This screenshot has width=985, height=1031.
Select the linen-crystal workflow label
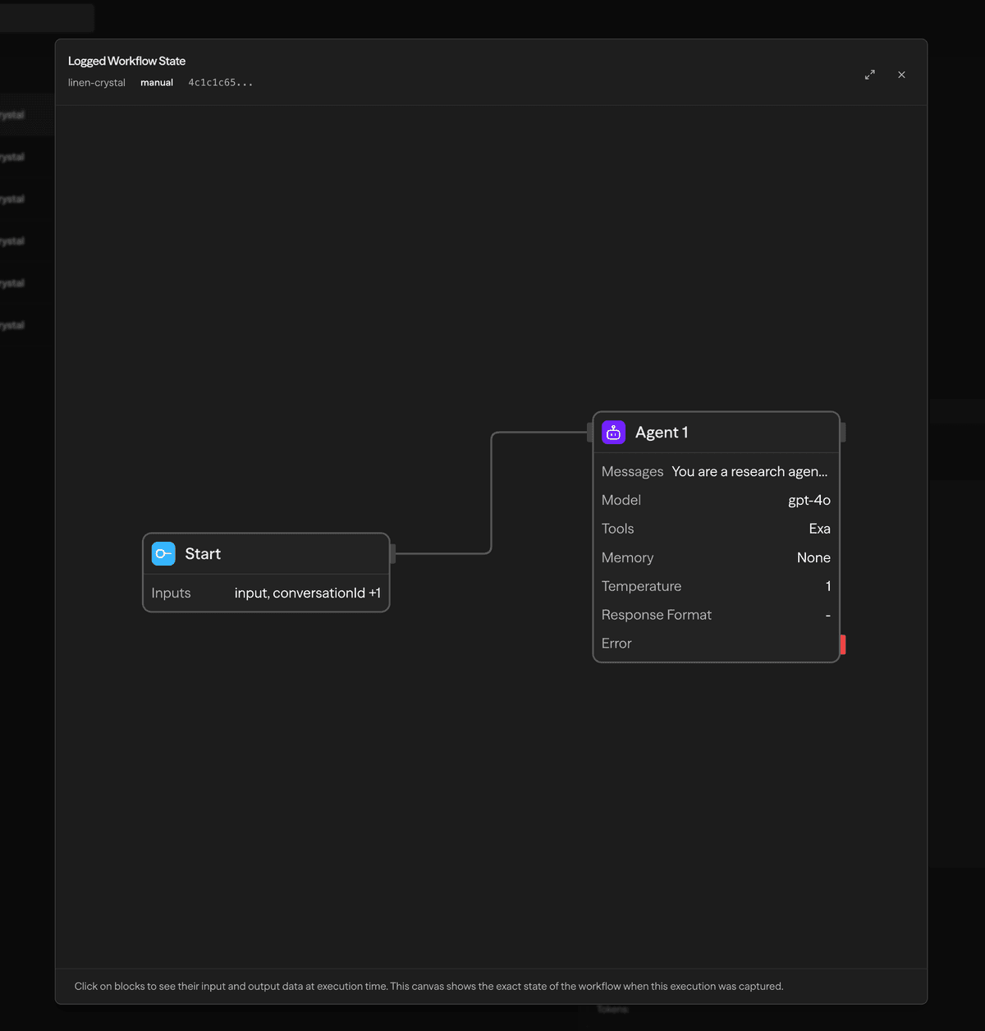click(x=96, y=82)
